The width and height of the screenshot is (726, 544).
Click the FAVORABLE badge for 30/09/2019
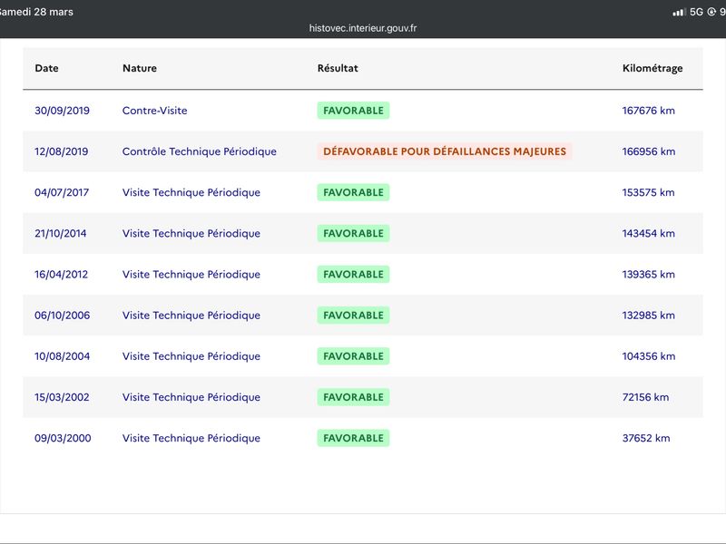coord(353,111)
